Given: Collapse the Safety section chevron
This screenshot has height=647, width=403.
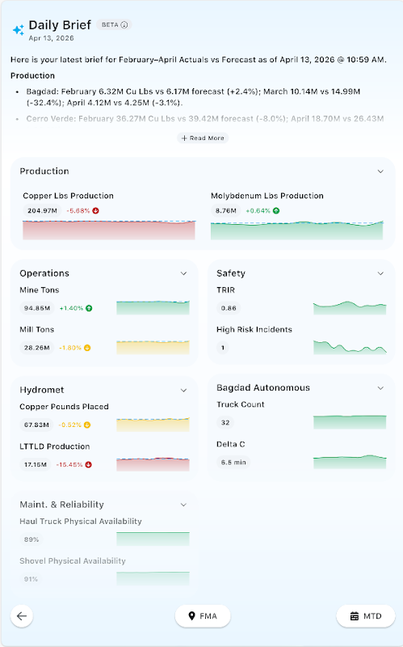Looking at the screenshot, I should click(x=380, y=273).
